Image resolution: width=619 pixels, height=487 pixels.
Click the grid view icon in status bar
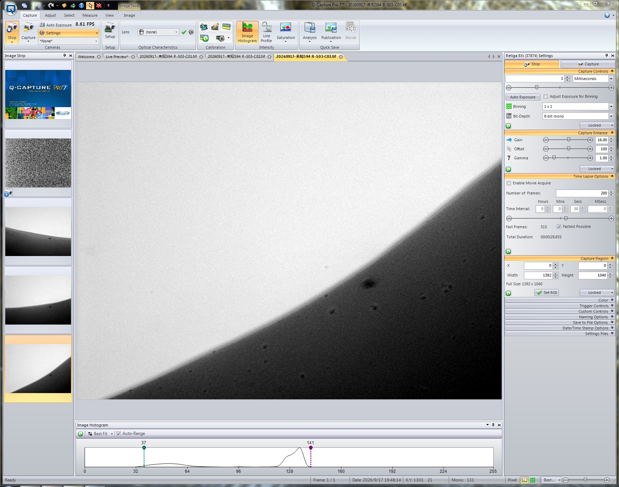pos(533,480)
